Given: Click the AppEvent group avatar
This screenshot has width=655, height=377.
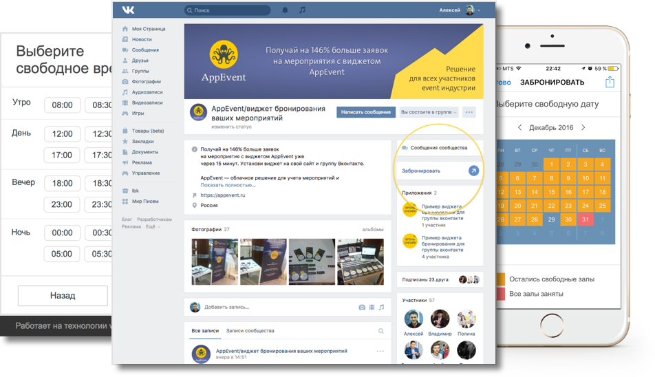Looking at the screenshot, I should point(198,112).
